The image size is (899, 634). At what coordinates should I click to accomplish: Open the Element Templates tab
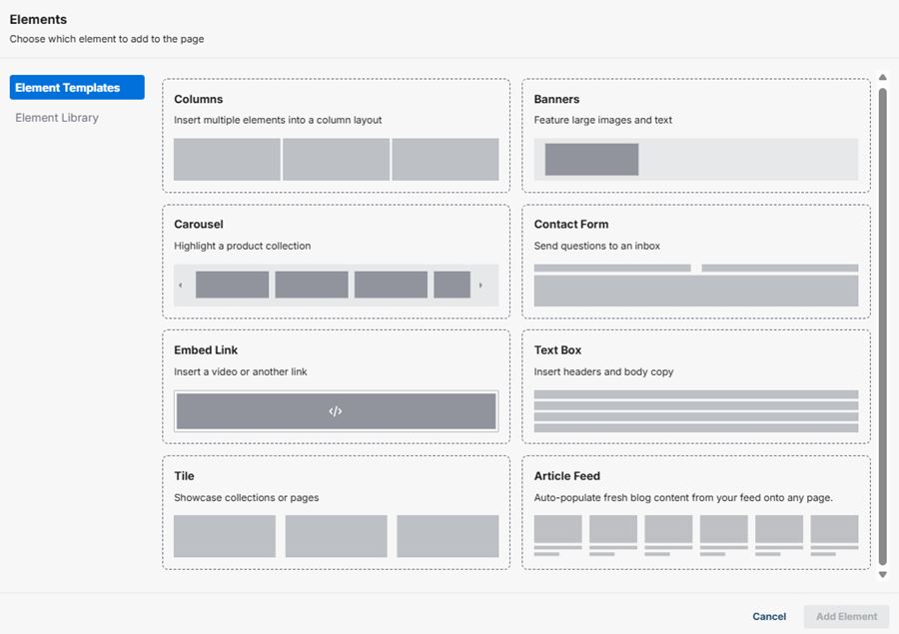coord(77,88)
